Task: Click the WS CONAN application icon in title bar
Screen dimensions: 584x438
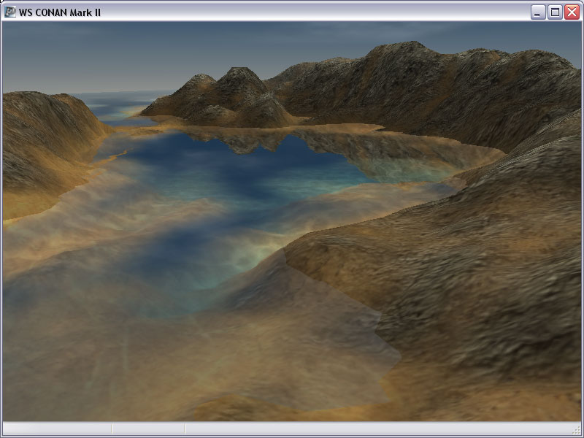Action: (10, 12)
